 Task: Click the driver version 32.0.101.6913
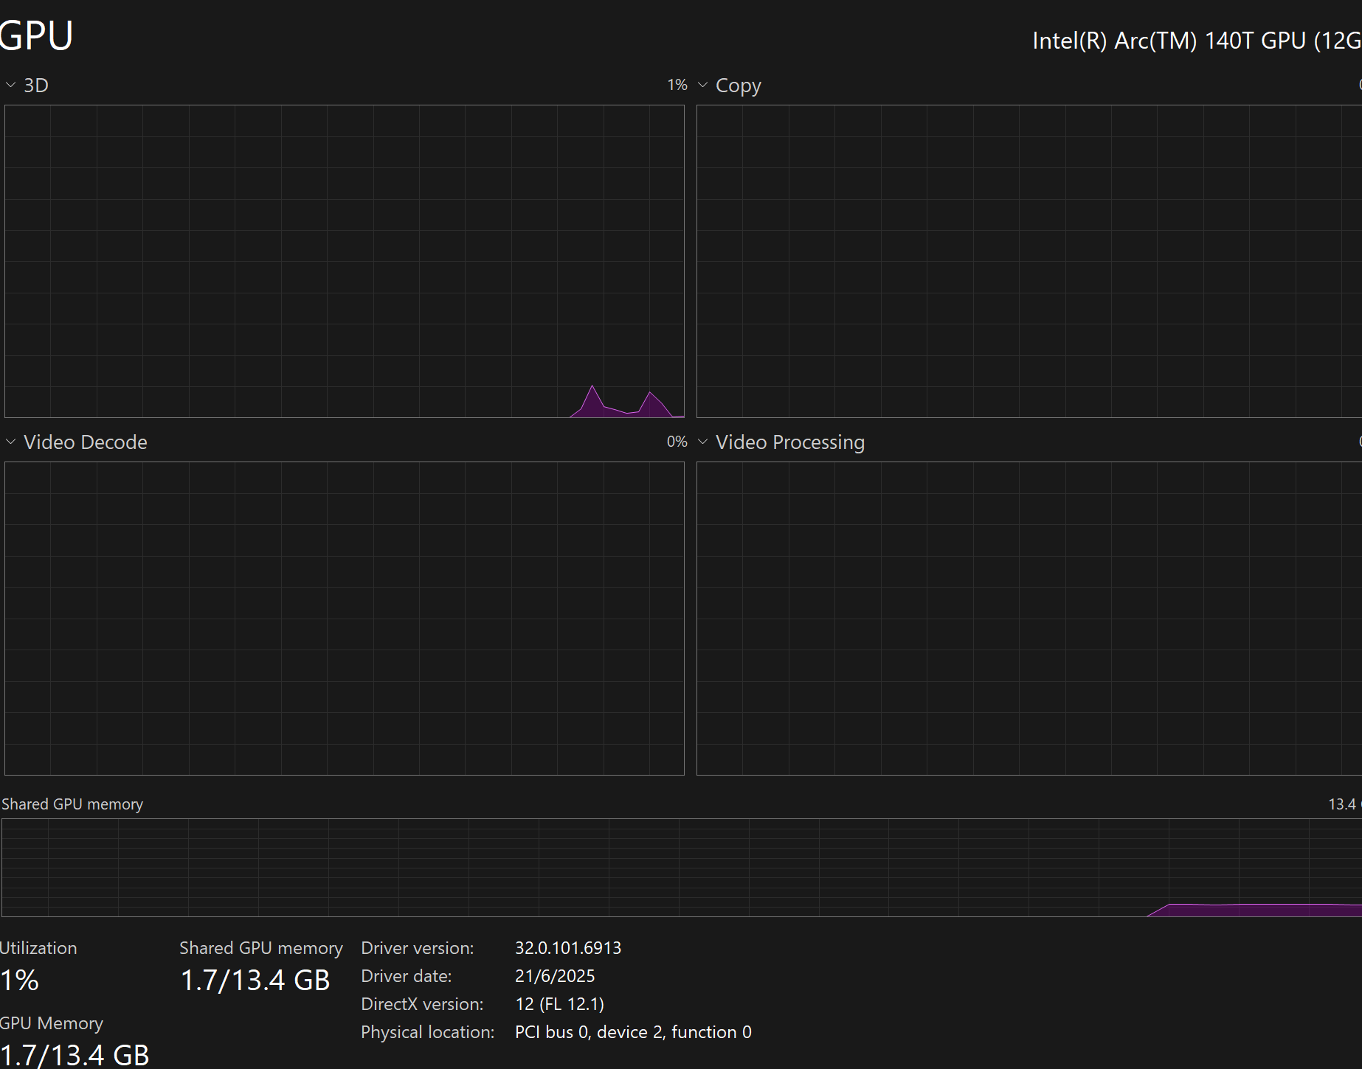pyautogui.click(x=568, y=948)
